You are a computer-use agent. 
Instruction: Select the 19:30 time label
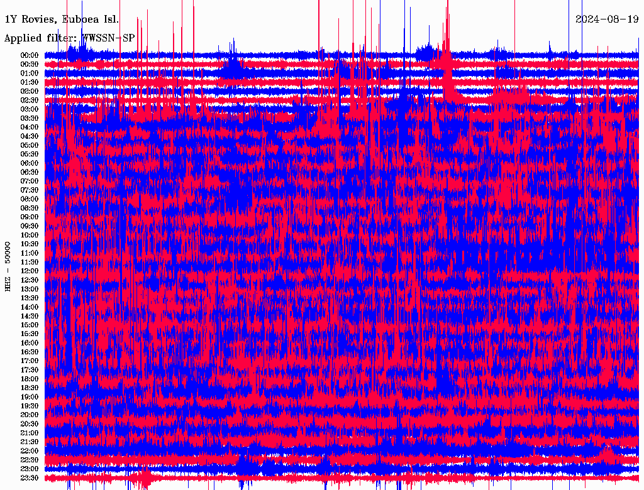point(30,406)
